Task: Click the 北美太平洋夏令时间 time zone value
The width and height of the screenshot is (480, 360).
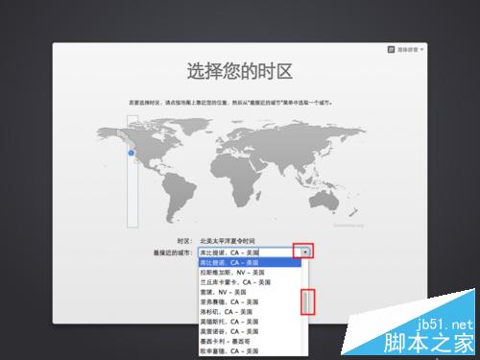Action: click(228, 241)
